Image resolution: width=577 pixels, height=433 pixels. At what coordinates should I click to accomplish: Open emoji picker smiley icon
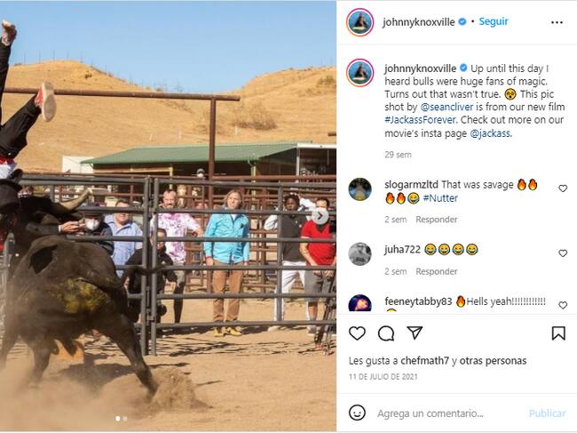pos(357,413)
